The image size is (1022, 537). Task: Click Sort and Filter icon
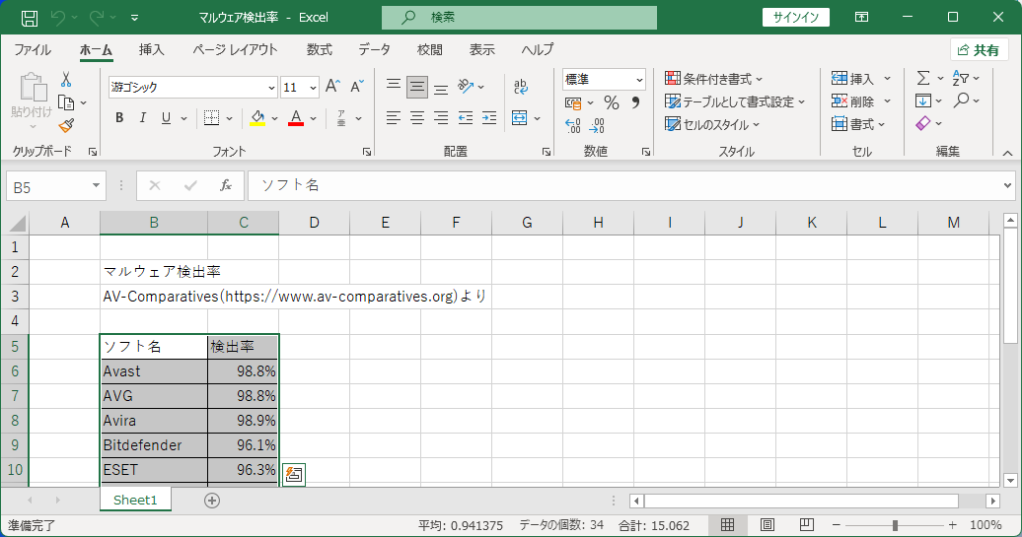coord(961,78)
